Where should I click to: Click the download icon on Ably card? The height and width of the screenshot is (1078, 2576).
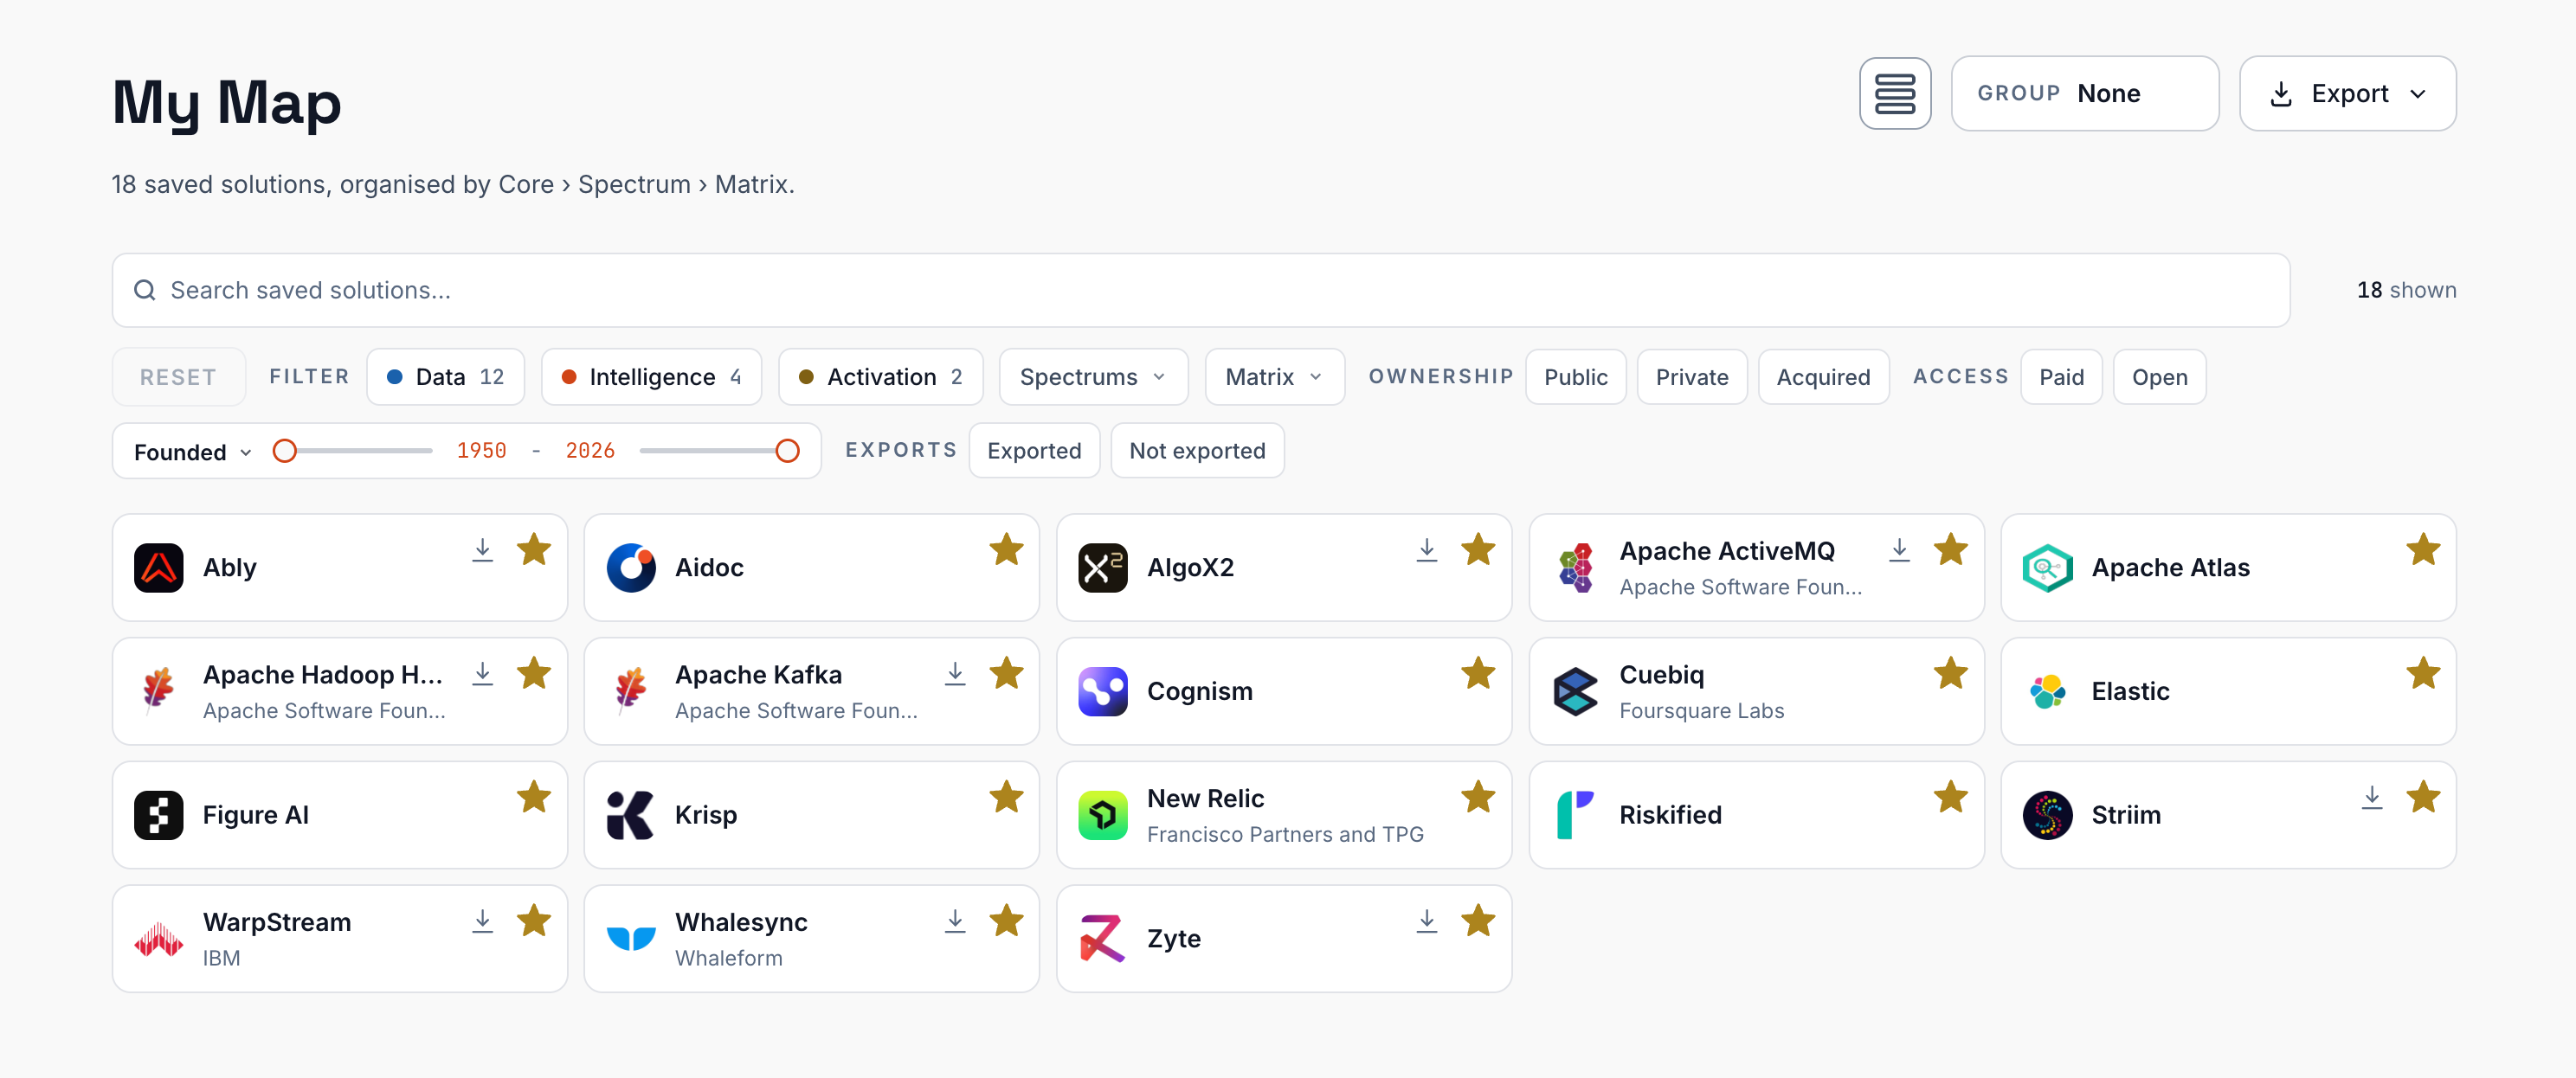(483, 550)
